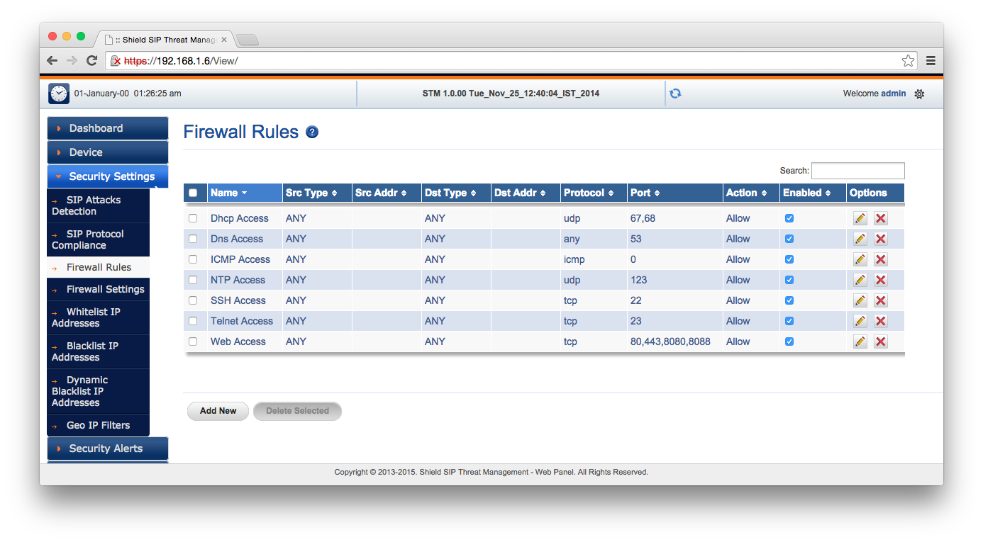Open the Firewall Rules help icon
The width and height of the screenshot is (983, 542).
pos(311,132)
